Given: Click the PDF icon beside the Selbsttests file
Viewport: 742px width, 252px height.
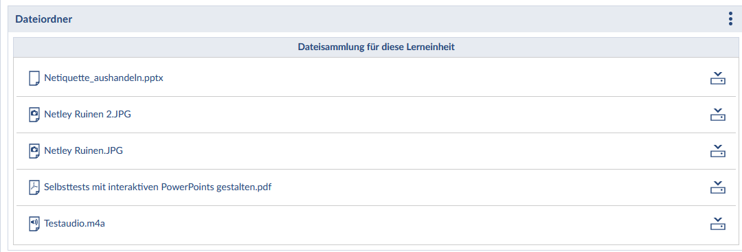Looking at the screenshot, I should (x=34, y=187).
